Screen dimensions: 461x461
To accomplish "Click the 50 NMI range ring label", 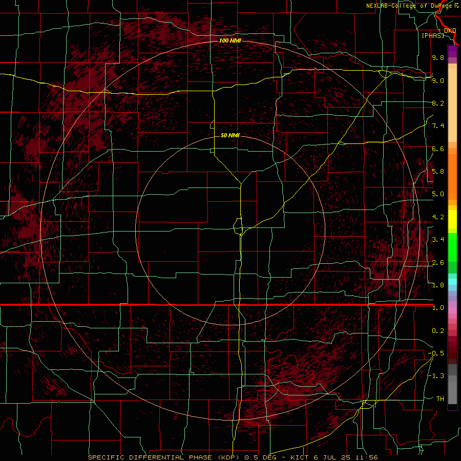I will 230,135.
